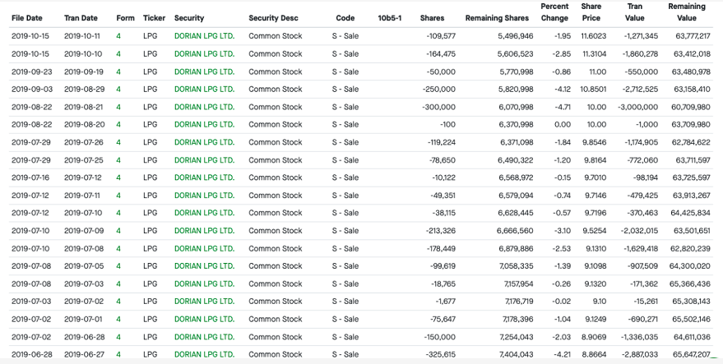723x364 pixels.
Task: Select tran value -171,362
Action: pos(642,284)
